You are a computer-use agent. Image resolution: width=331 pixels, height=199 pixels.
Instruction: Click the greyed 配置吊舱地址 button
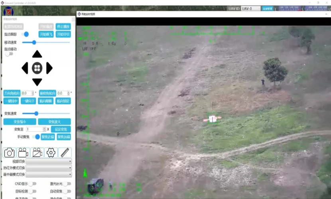tap(13, 27)
